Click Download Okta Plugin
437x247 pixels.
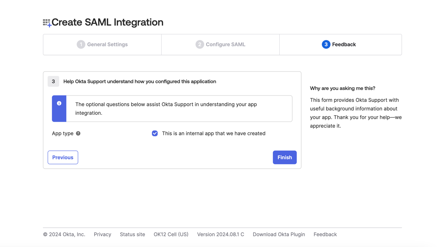tap(279, 234)
